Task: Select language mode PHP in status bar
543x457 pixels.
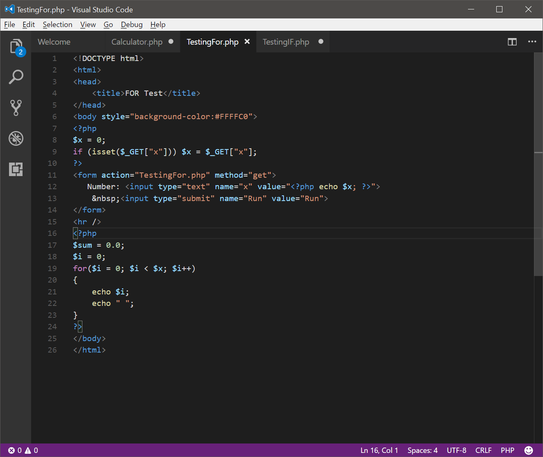Action: [x=507, y=450]
